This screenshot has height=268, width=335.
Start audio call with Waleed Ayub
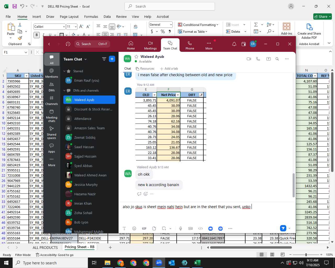pos(258,59)
